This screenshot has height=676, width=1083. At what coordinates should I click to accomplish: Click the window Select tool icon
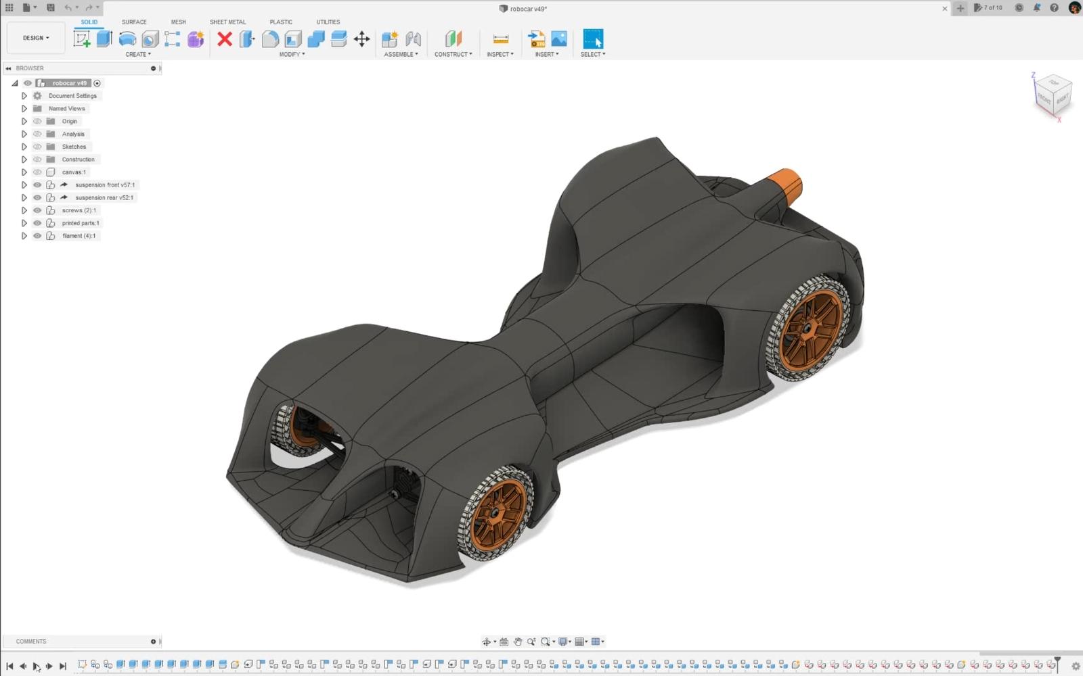click(592, 39)
